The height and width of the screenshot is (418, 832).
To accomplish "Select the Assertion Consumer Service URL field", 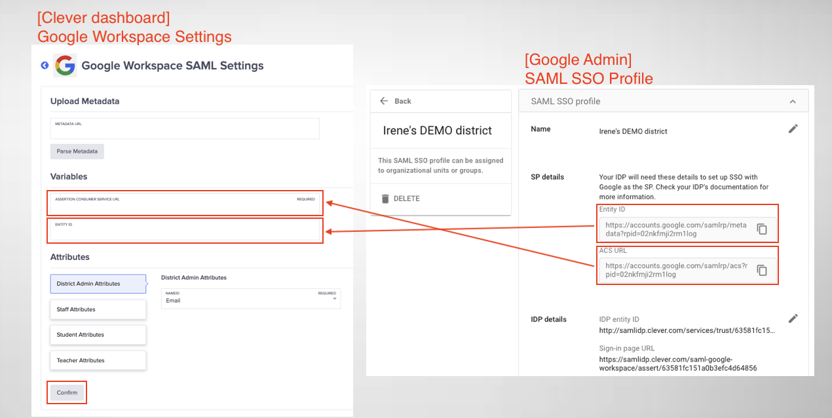I will click(x=185, y=203).
